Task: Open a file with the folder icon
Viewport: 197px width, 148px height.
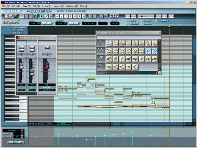Action: (x=11, y=16)
